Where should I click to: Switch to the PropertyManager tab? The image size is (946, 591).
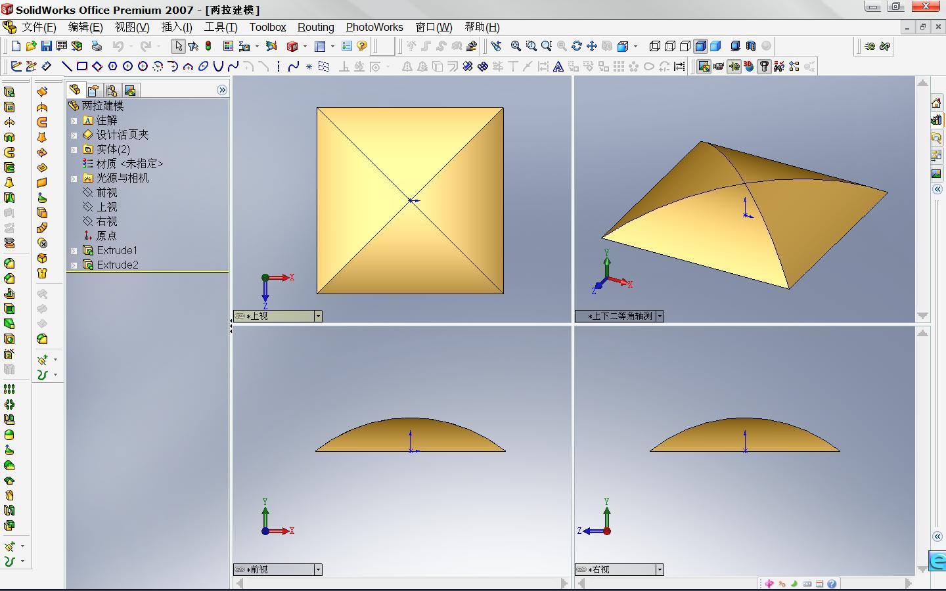(93, 90)
